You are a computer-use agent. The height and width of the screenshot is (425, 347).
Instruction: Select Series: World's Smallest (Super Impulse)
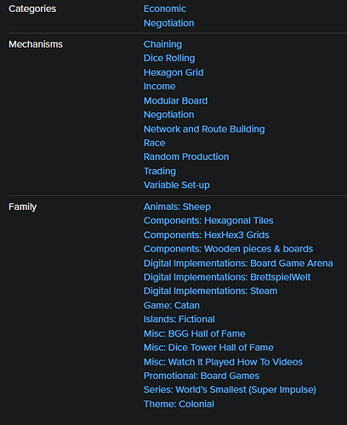(230, 389)
